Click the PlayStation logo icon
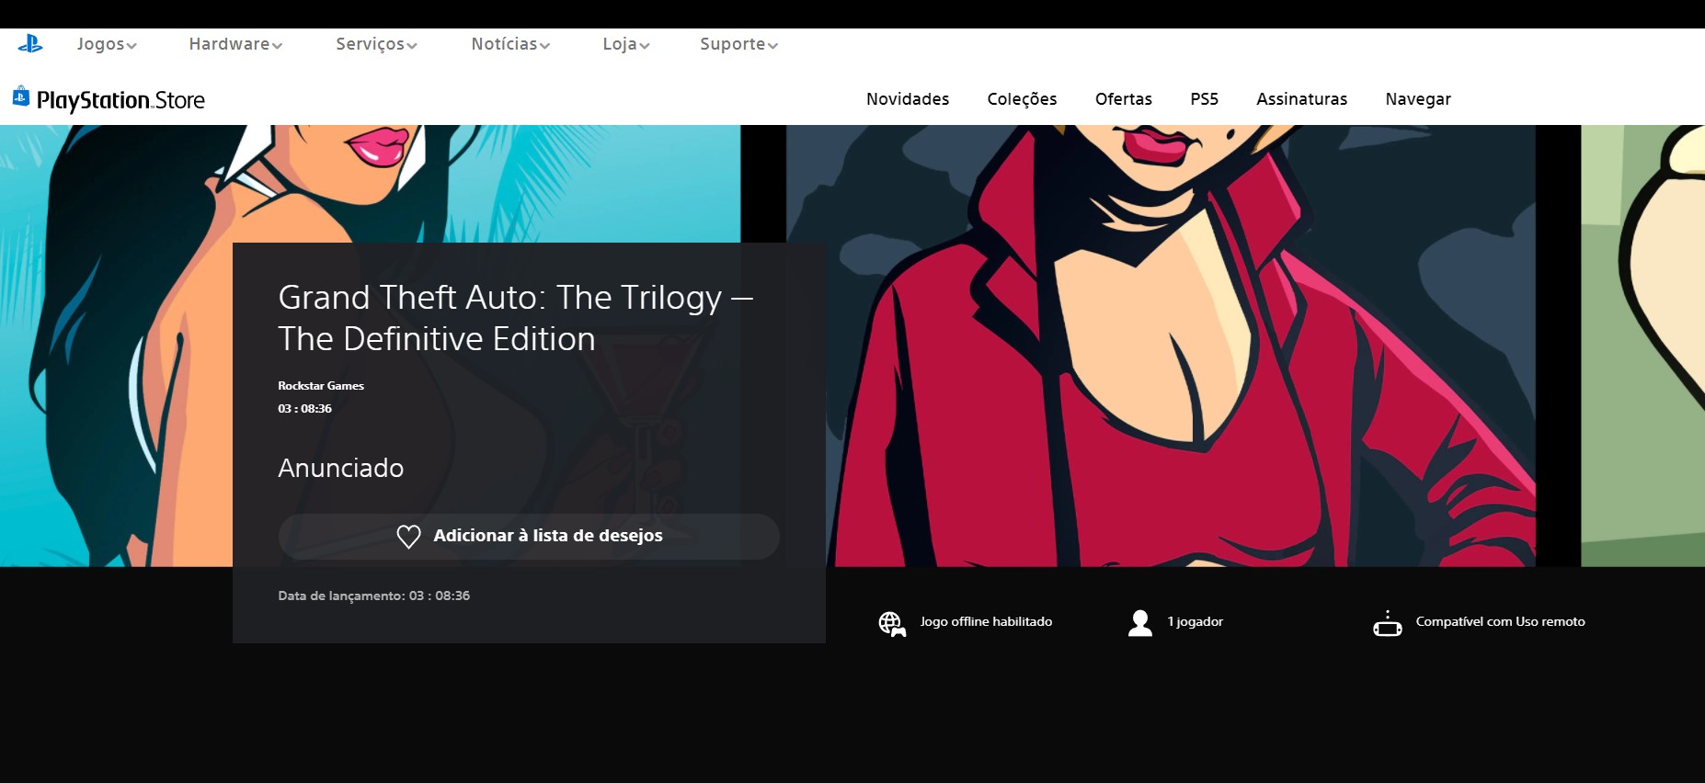The image size is (1705, 783). pyautogui.click(x=30, y=43)
